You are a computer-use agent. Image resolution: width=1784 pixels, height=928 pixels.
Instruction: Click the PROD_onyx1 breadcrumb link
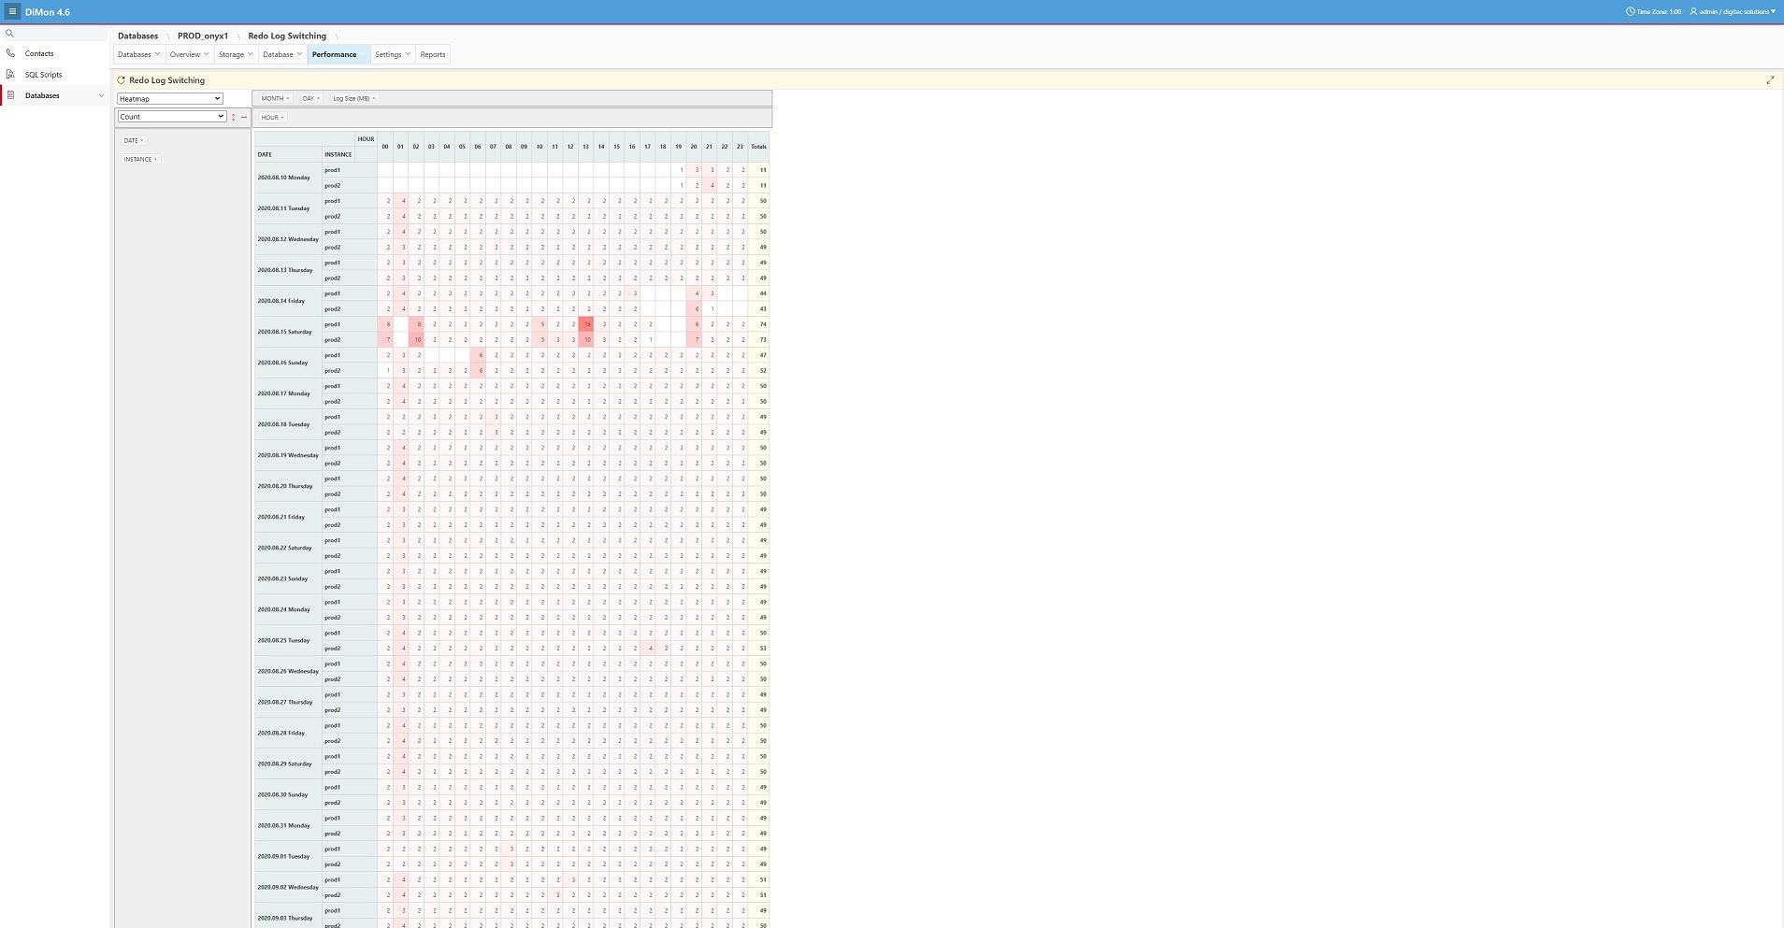[203, 36]
